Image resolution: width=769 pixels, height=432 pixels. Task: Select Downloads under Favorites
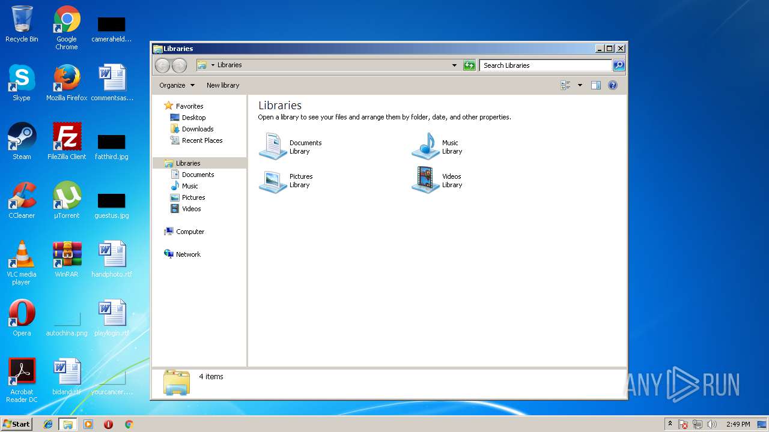pyautogui.click(x=192, y=129)
